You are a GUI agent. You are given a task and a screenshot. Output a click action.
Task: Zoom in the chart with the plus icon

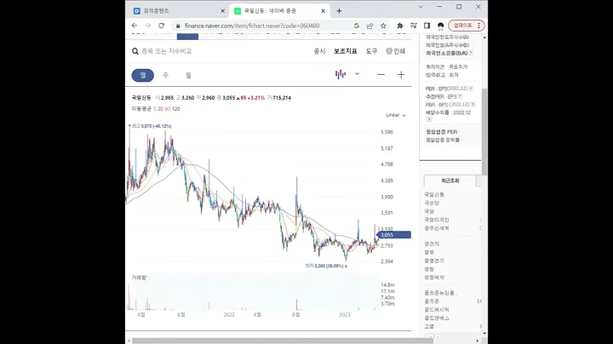coord(401,75)
